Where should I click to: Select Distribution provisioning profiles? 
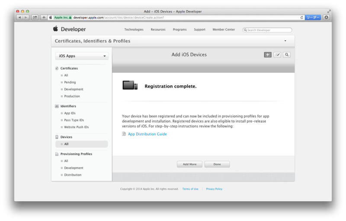coord(73,175)
